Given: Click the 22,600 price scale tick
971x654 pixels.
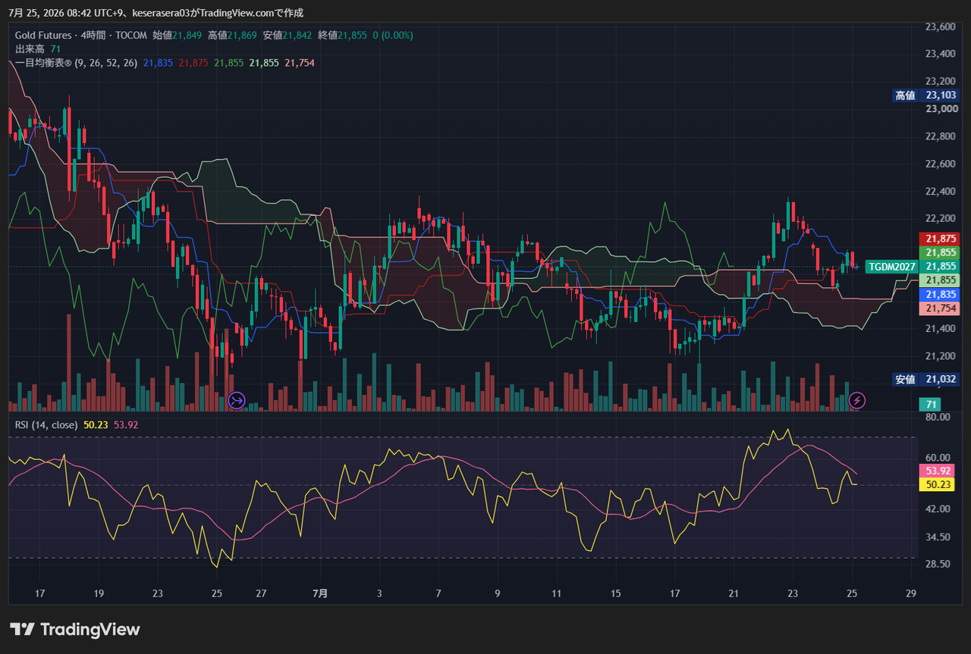Looking at the screenshot, I should click(x=941, y=164).
